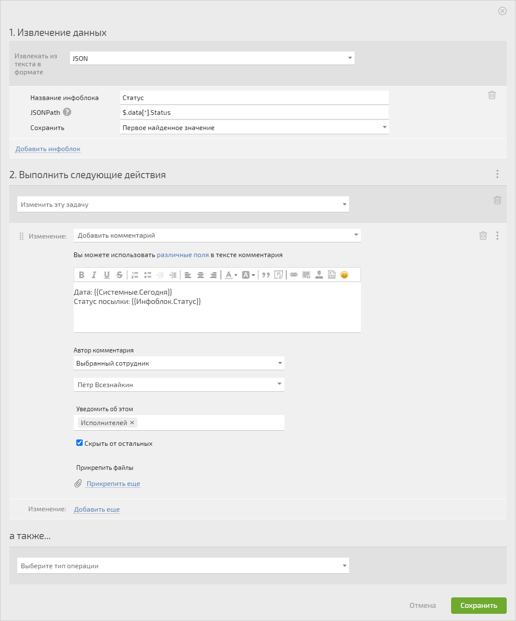Remove the Исполнителей tag
Viewport: 516px width, 621px height.
[132, 423]
